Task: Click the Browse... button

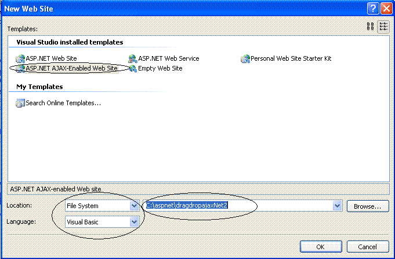Action: tap(368, 206)
